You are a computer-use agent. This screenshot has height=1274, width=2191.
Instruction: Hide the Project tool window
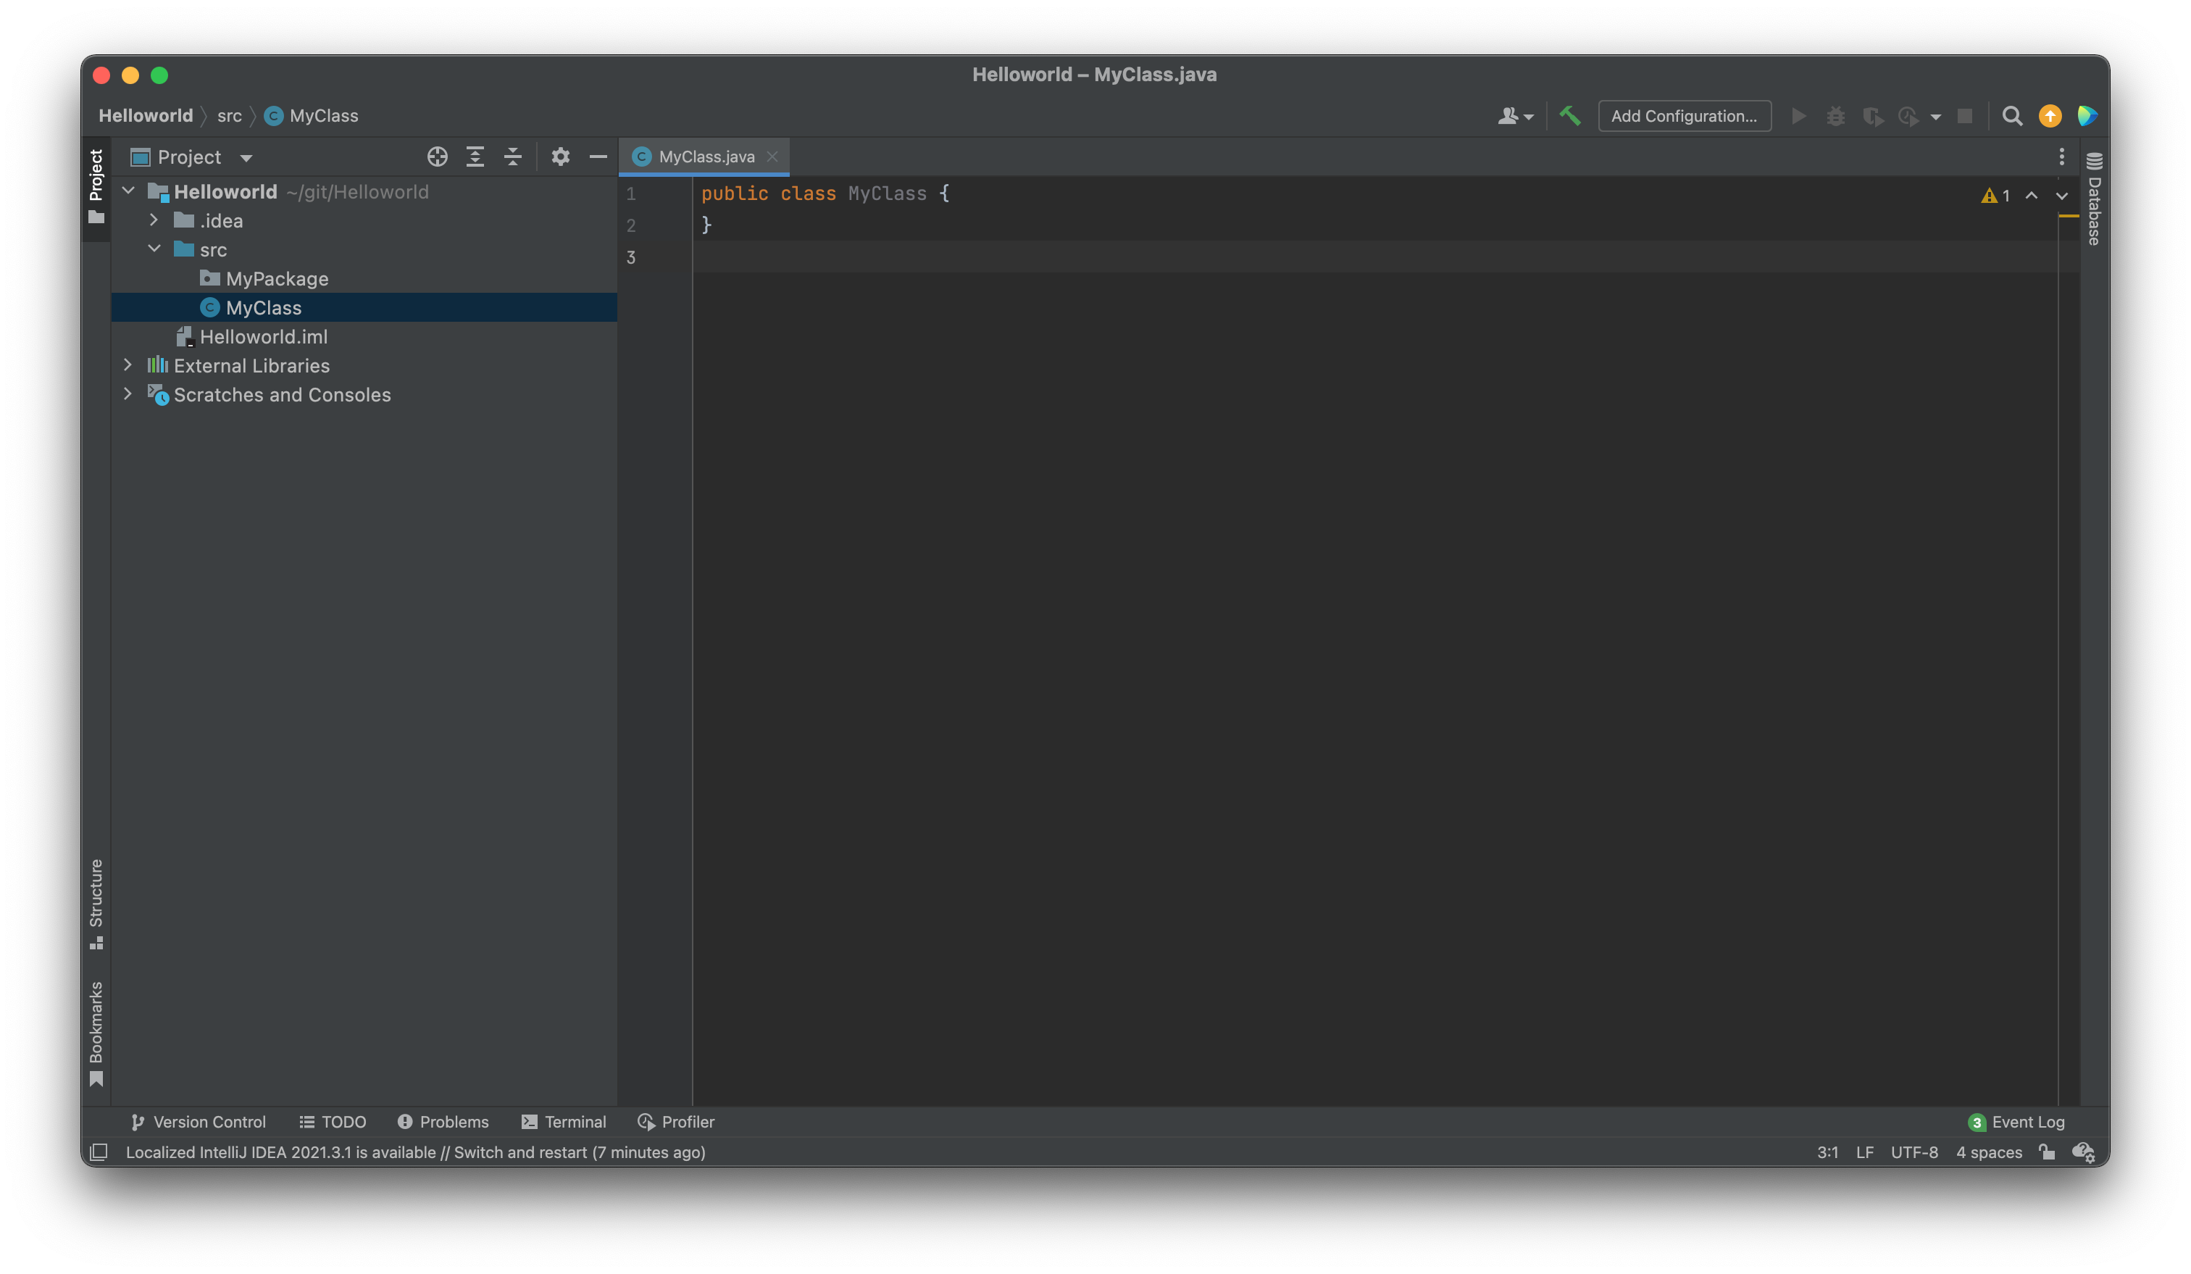pos(598,157)
